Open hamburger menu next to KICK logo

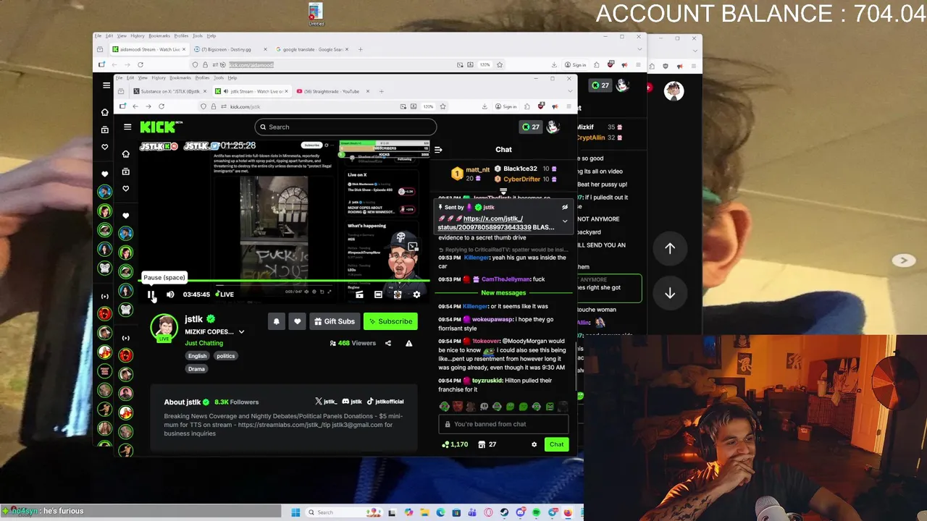click(x=127, y=127)
